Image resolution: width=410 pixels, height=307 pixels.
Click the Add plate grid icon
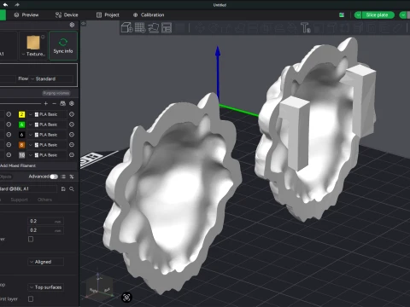[x=140, y=28]
